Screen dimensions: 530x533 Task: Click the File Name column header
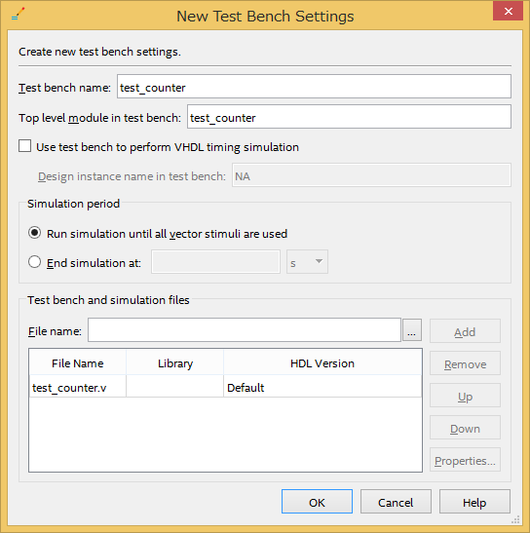[x=78, y=362]
